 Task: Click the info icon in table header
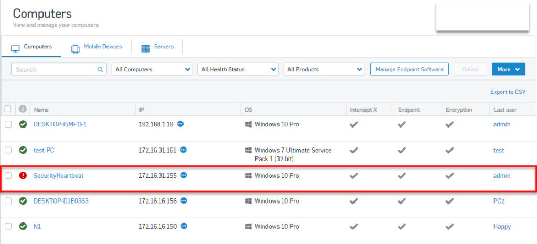(x=23, y=109)
